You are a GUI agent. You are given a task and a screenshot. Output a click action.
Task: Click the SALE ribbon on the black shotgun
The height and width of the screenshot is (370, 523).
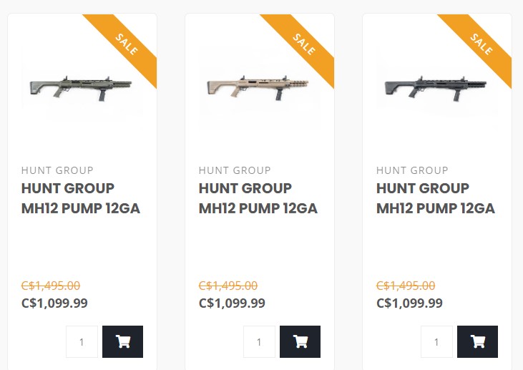pos(482,44)
